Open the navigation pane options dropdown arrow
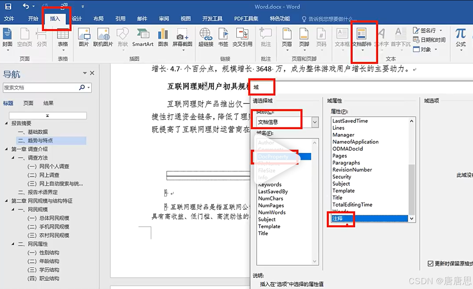Screen dimensions: 473x289 (x=85, y=73)
